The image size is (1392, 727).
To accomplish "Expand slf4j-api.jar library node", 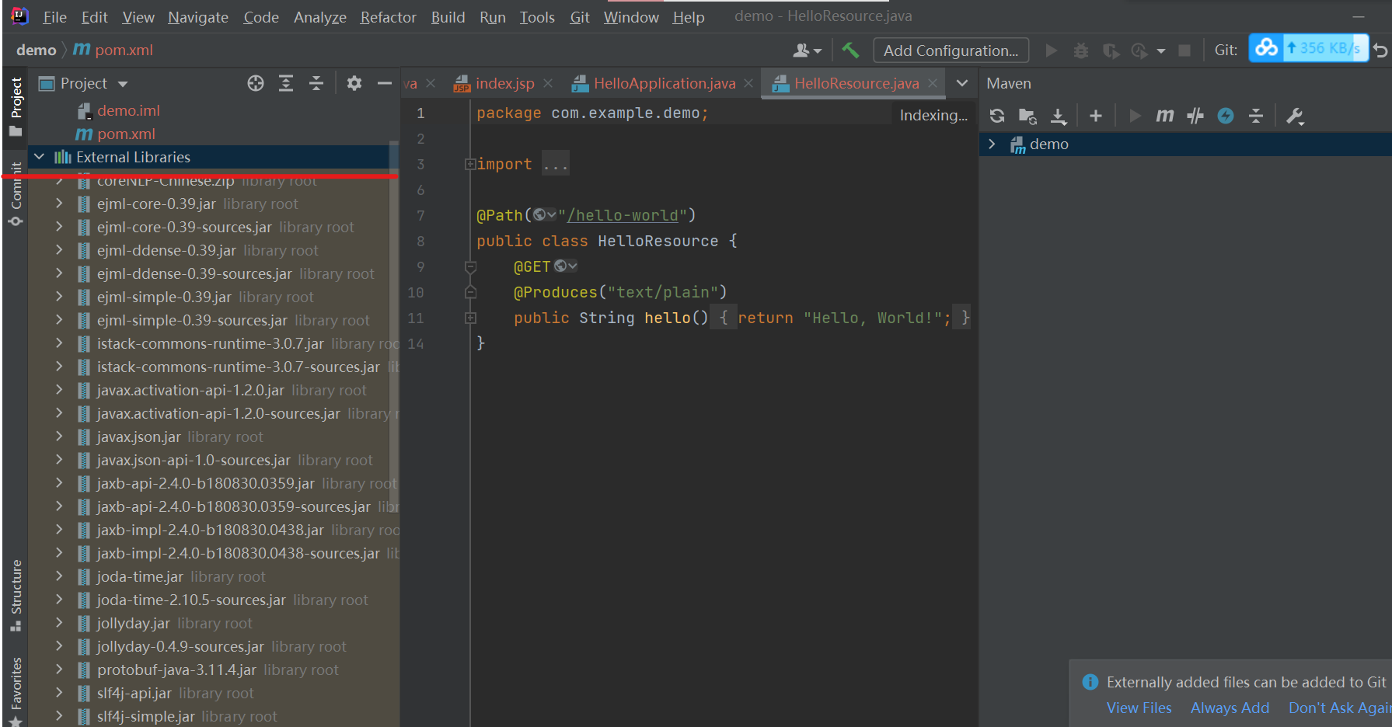I will click(x=59, y=693).
